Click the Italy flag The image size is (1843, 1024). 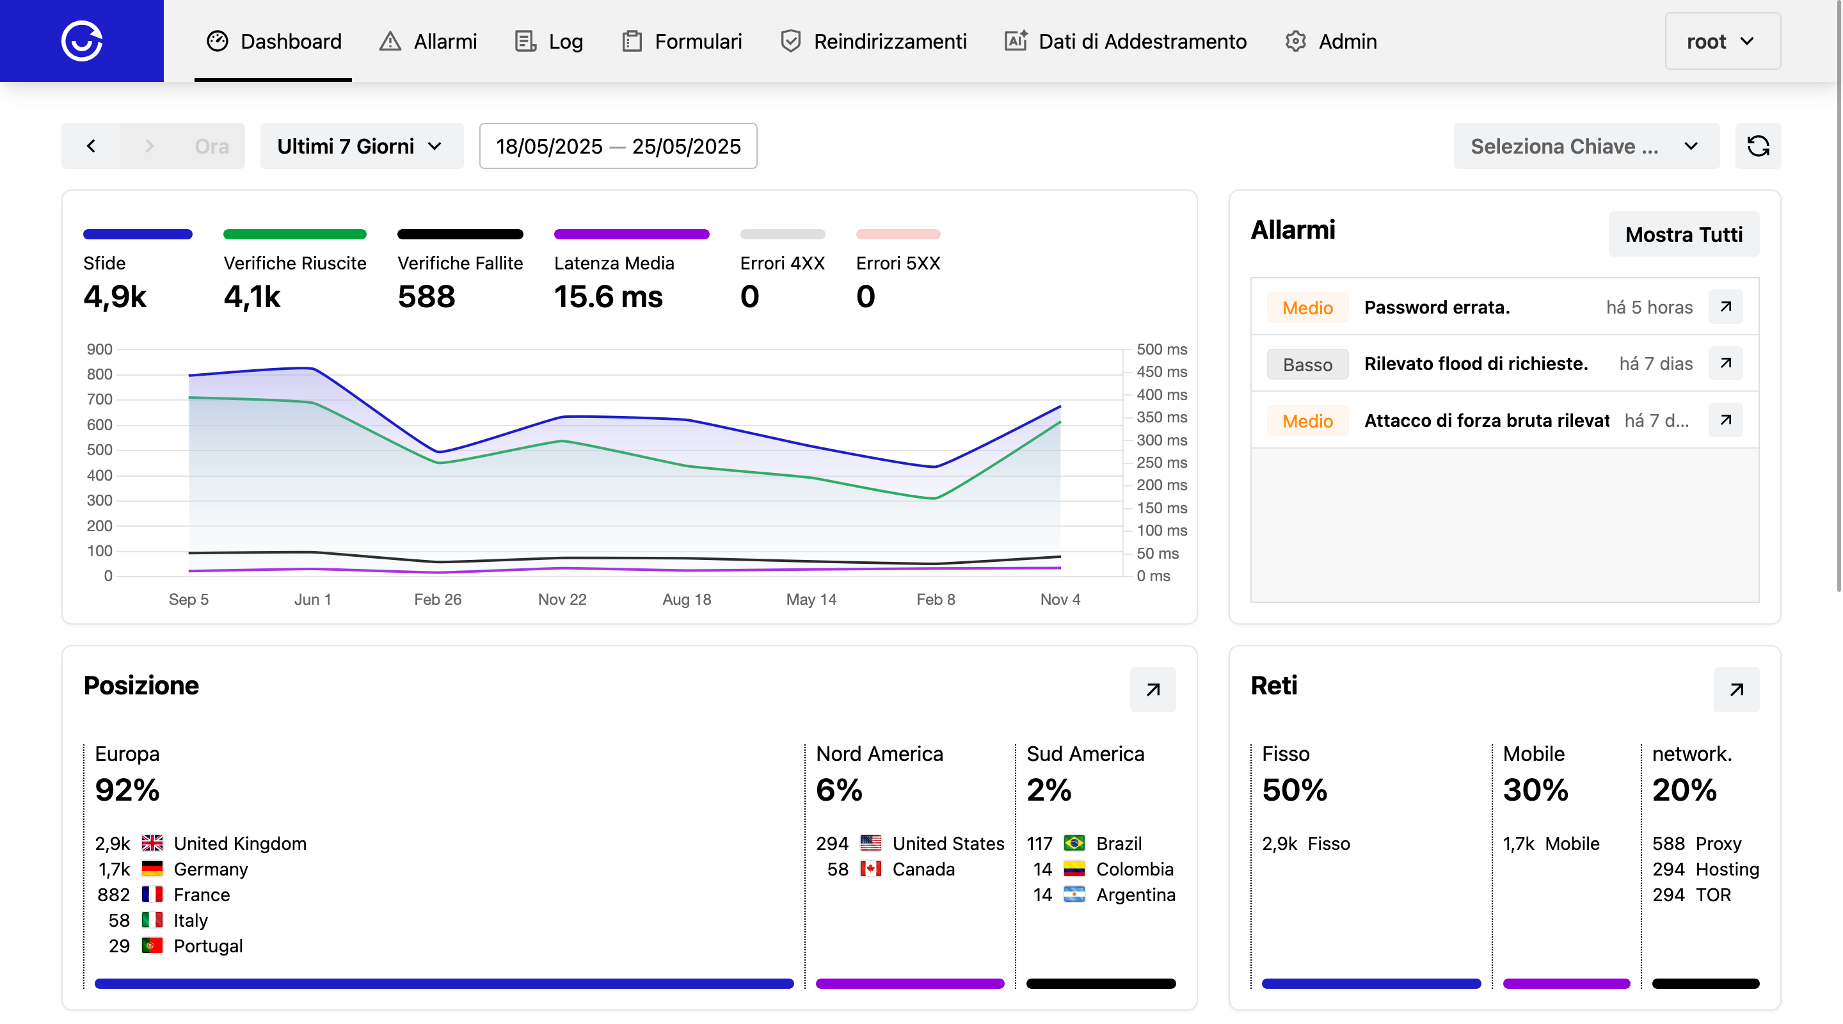coord(152,920)
